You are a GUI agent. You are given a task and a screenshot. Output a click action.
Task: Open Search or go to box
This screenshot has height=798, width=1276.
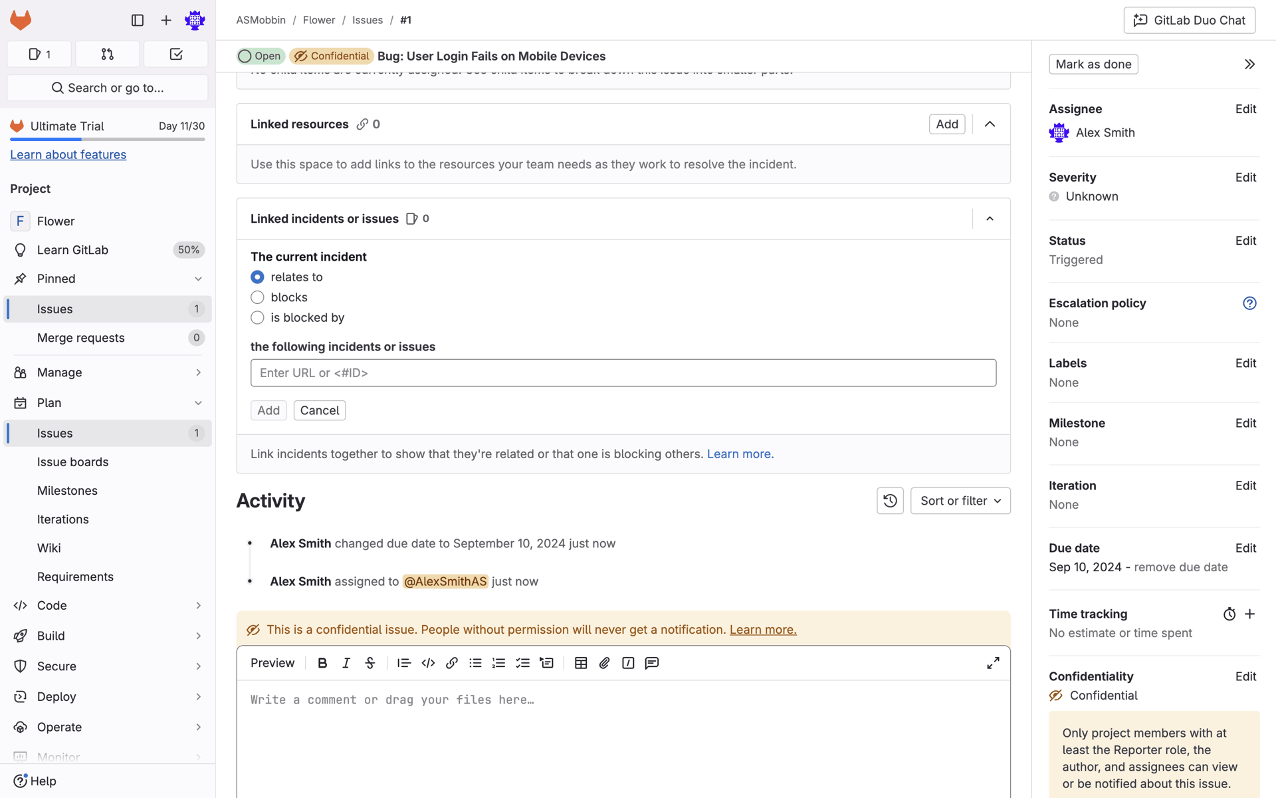[x=108, y=88]
